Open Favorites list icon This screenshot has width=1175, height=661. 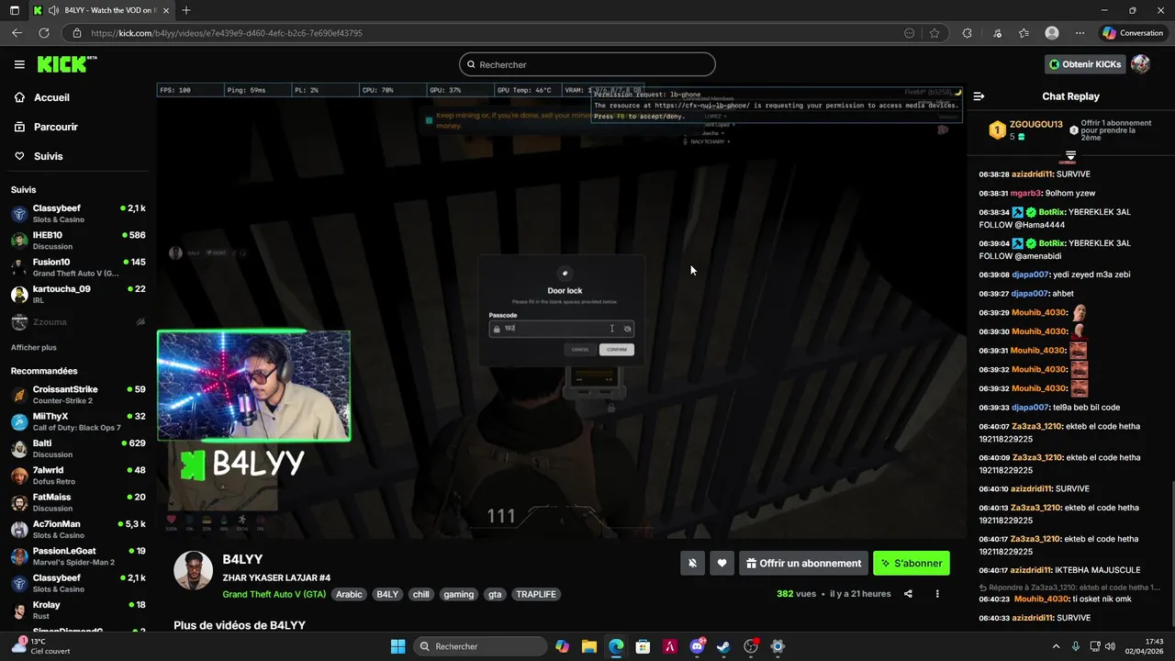tap(1024, 33)
